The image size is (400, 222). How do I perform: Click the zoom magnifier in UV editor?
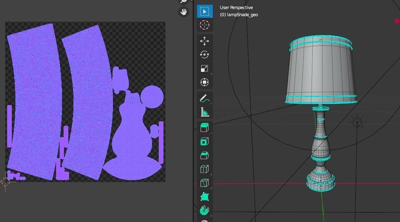coord(184,2)
